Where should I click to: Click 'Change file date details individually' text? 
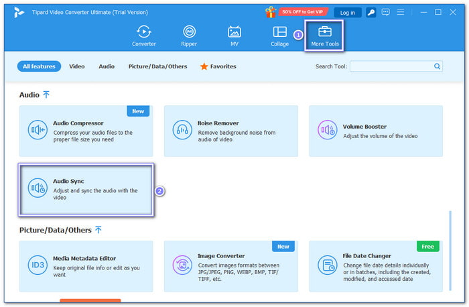coord(386,265)
